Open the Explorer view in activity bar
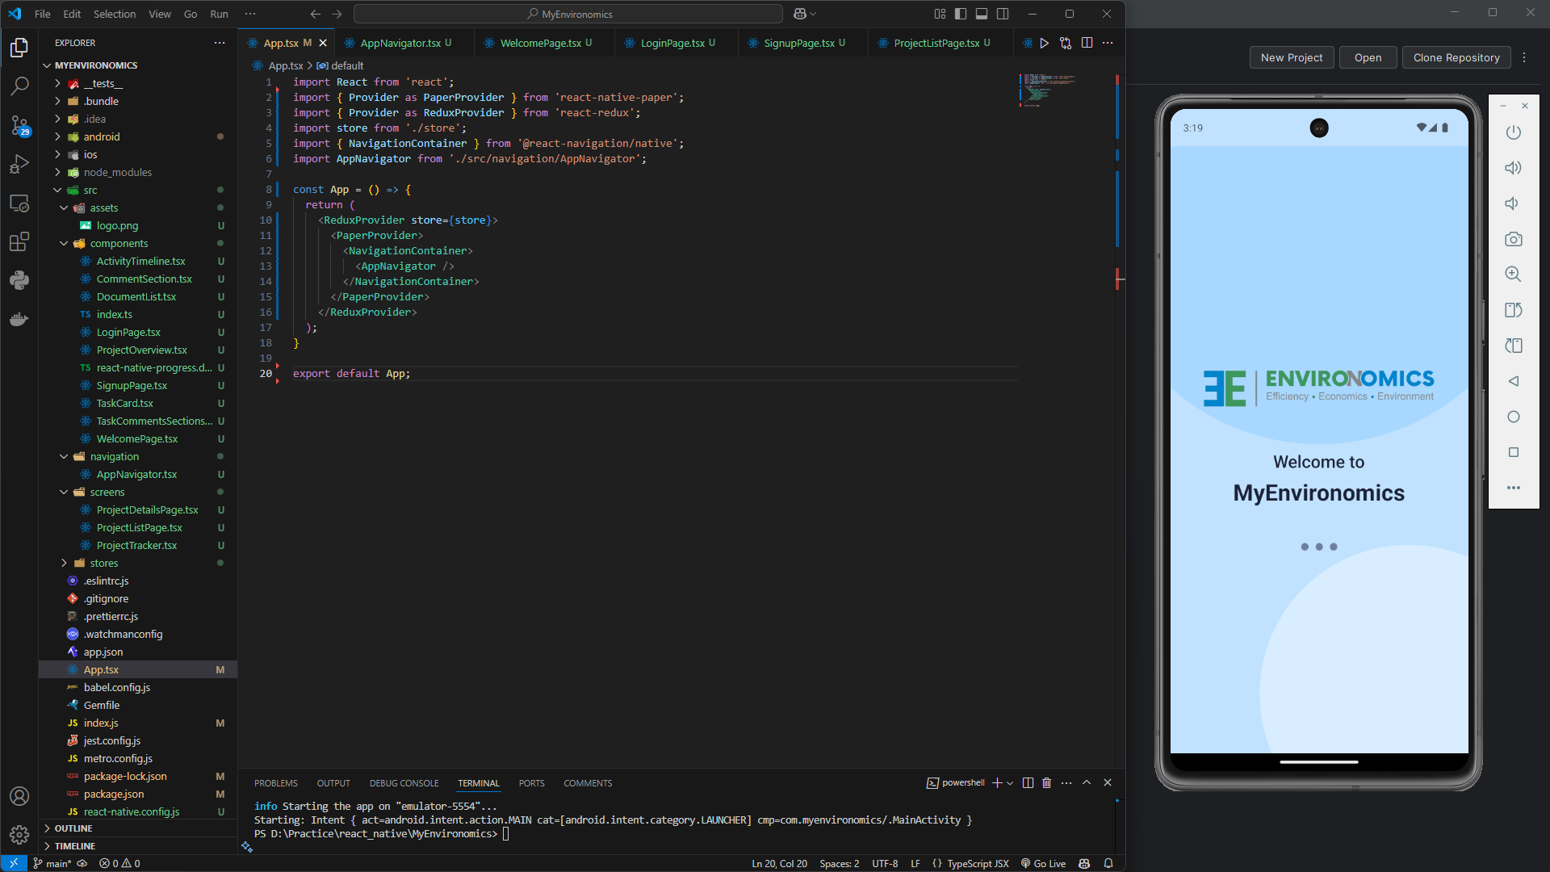 pos(19,48)
